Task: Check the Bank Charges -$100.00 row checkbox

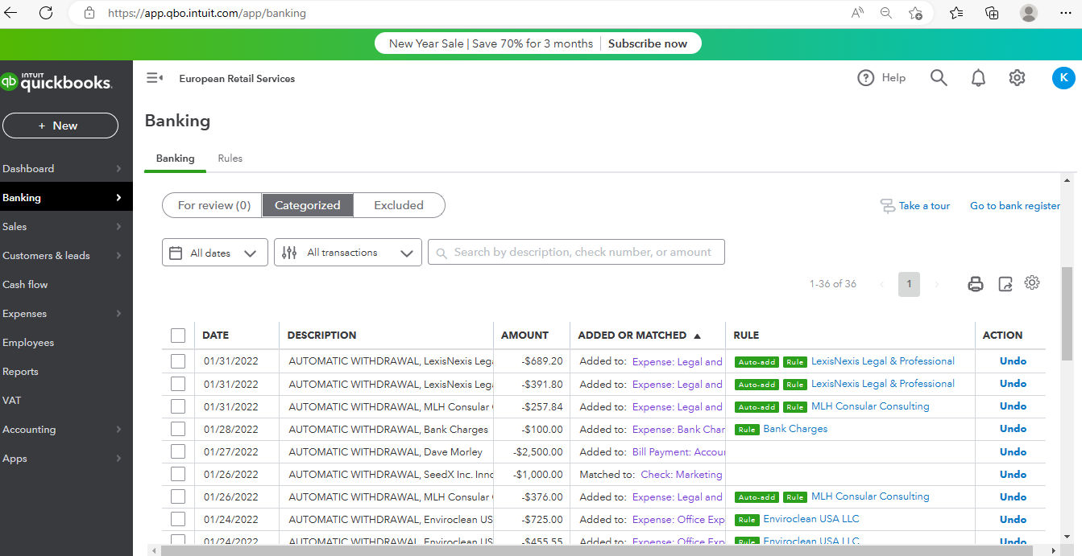Action: click(x=178, y=429)
